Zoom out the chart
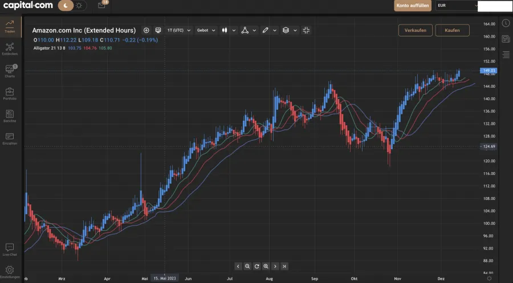 [247, 266]
